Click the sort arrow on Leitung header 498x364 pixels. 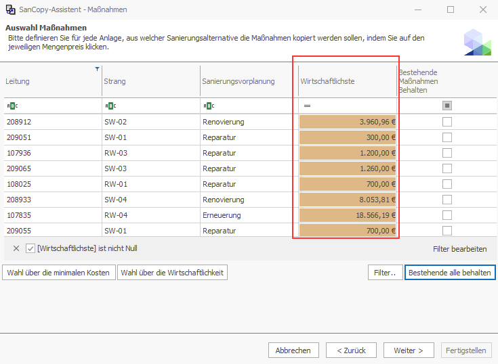pos(97,69)
